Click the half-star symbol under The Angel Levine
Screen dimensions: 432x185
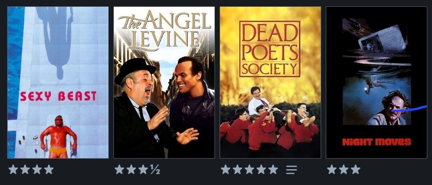point(155,169)
